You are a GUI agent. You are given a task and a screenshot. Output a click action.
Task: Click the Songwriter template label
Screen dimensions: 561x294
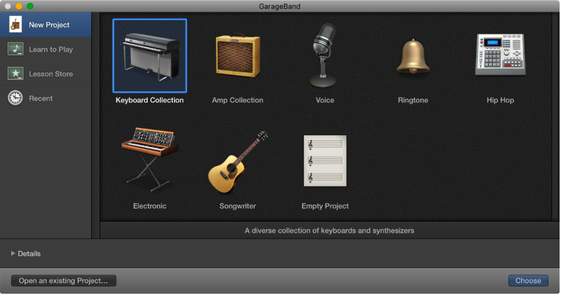click(237, 206)
